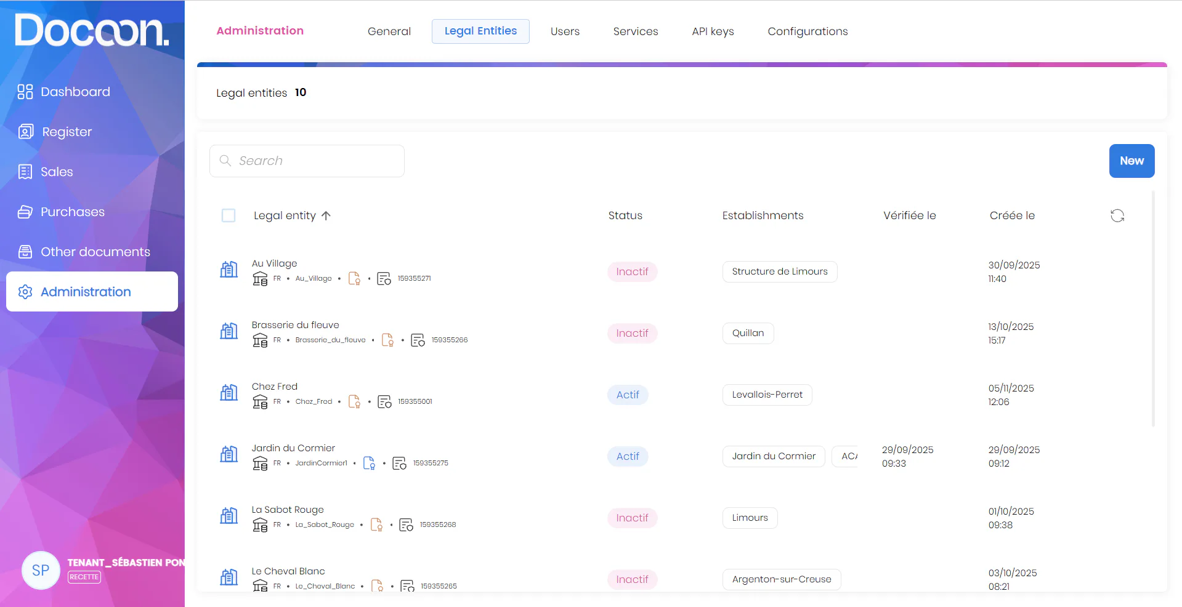Switch to the API keys tab
1182x607 pixels.
[x=713, y=31]
